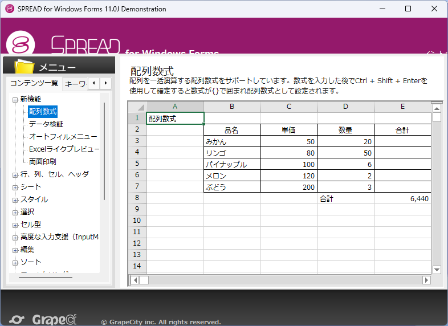Minimize the SPREAD demonstration window
448x326 pixels.
point(382,9)
